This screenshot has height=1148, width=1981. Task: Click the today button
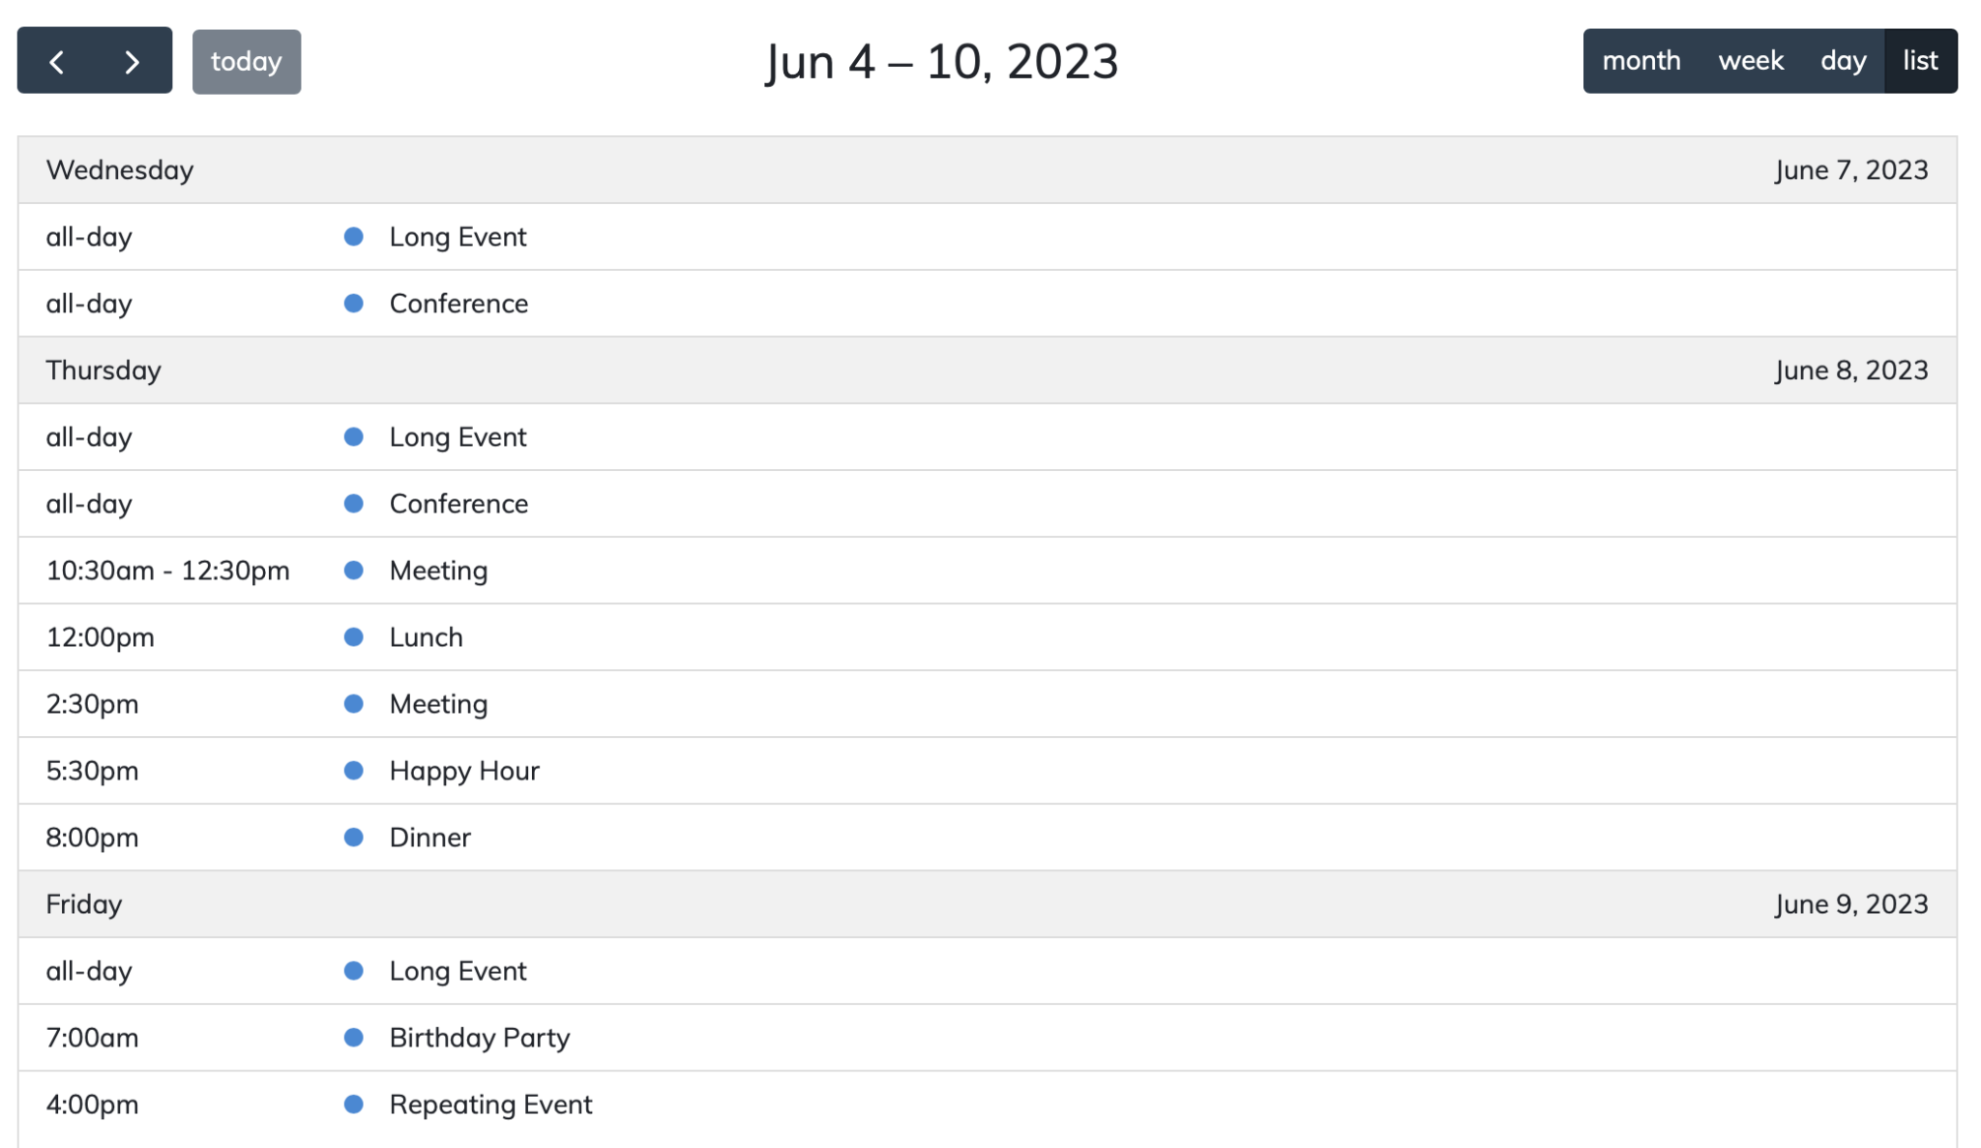(247, 61)
